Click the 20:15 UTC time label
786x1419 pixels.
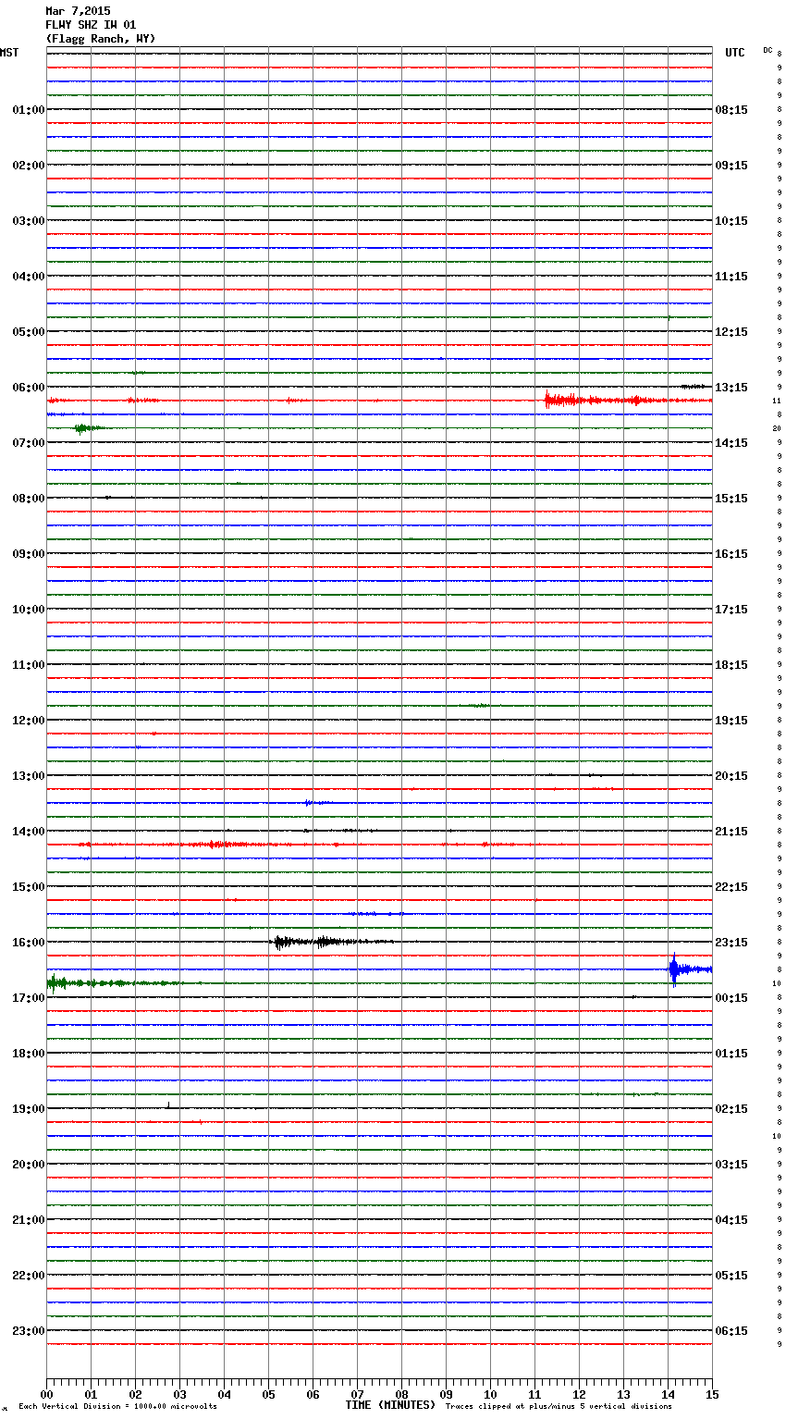(731, 776)
